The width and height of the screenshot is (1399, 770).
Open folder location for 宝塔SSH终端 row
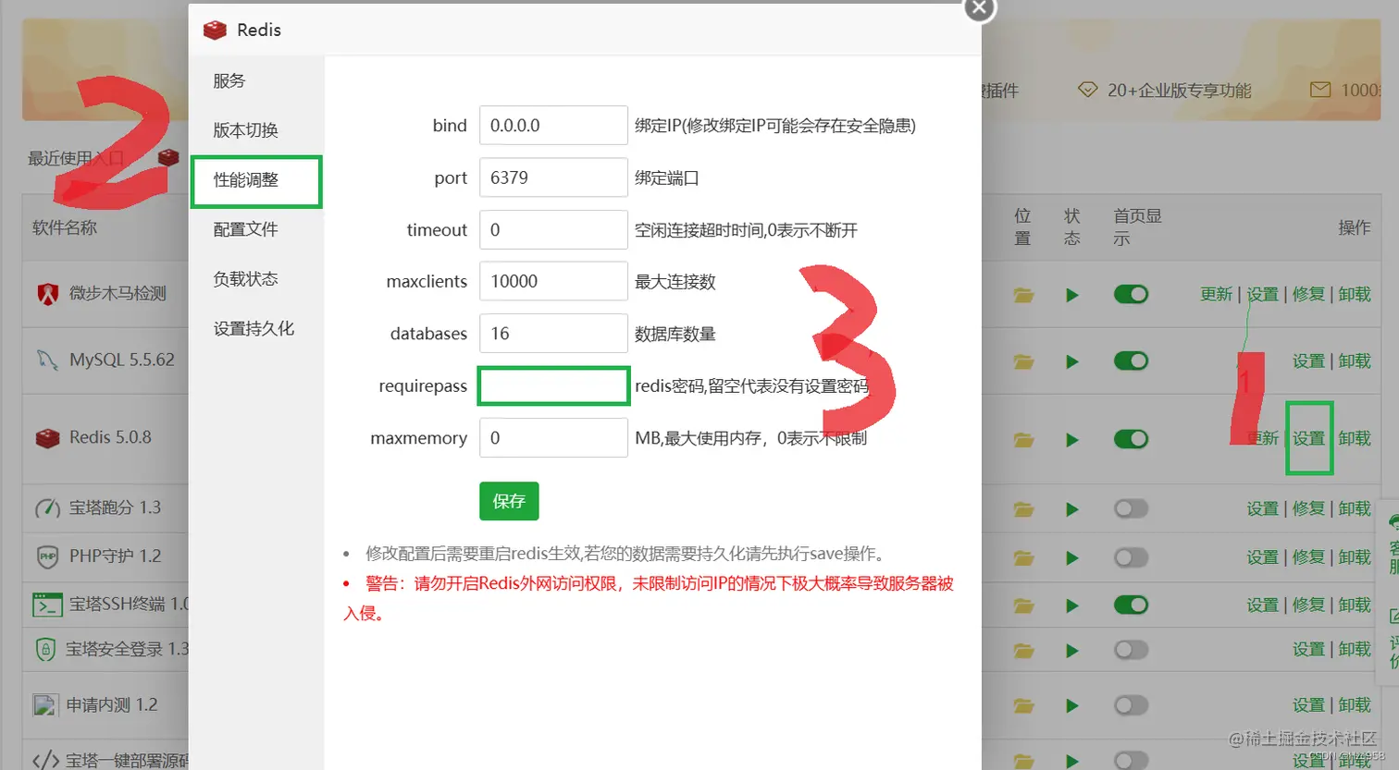[1023, 605]
